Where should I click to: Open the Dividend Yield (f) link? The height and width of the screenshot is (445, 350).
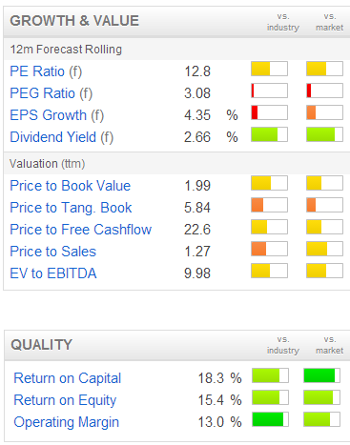(62, 137)
